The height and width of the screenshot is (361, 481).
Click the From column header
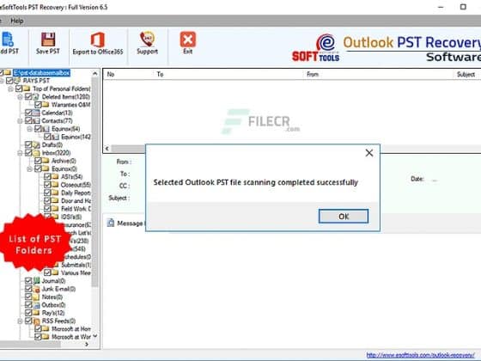(x=313, y=74)
